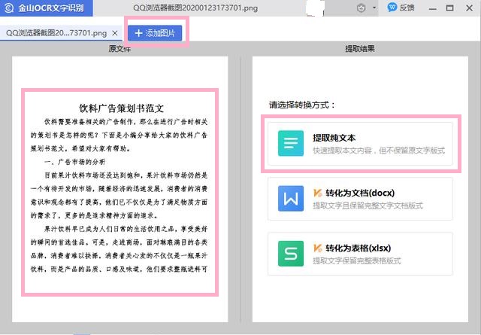This screenshot has height=335, width=481.
Task: Click the teal plain text extraction icon
Action: (291, 143)
